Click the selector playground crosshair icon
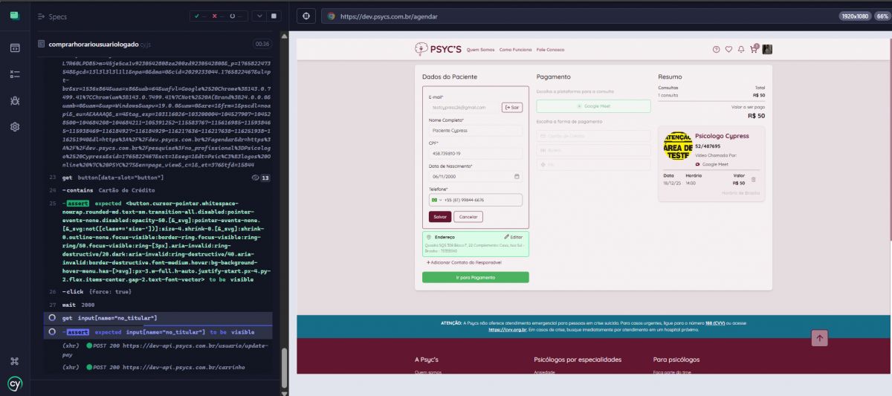 (x=306, y=16)
